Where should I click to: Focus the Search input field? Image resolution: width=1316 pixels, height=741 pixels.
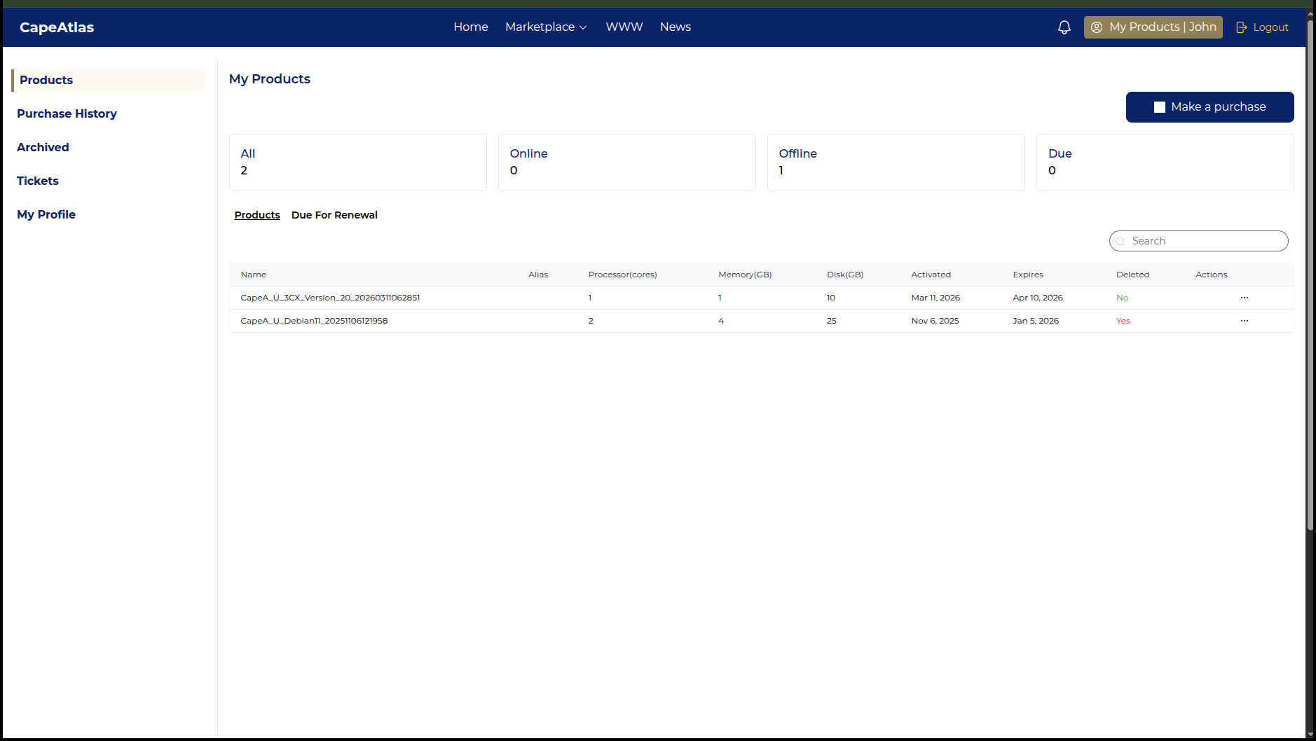click(x=1198, y=241)
